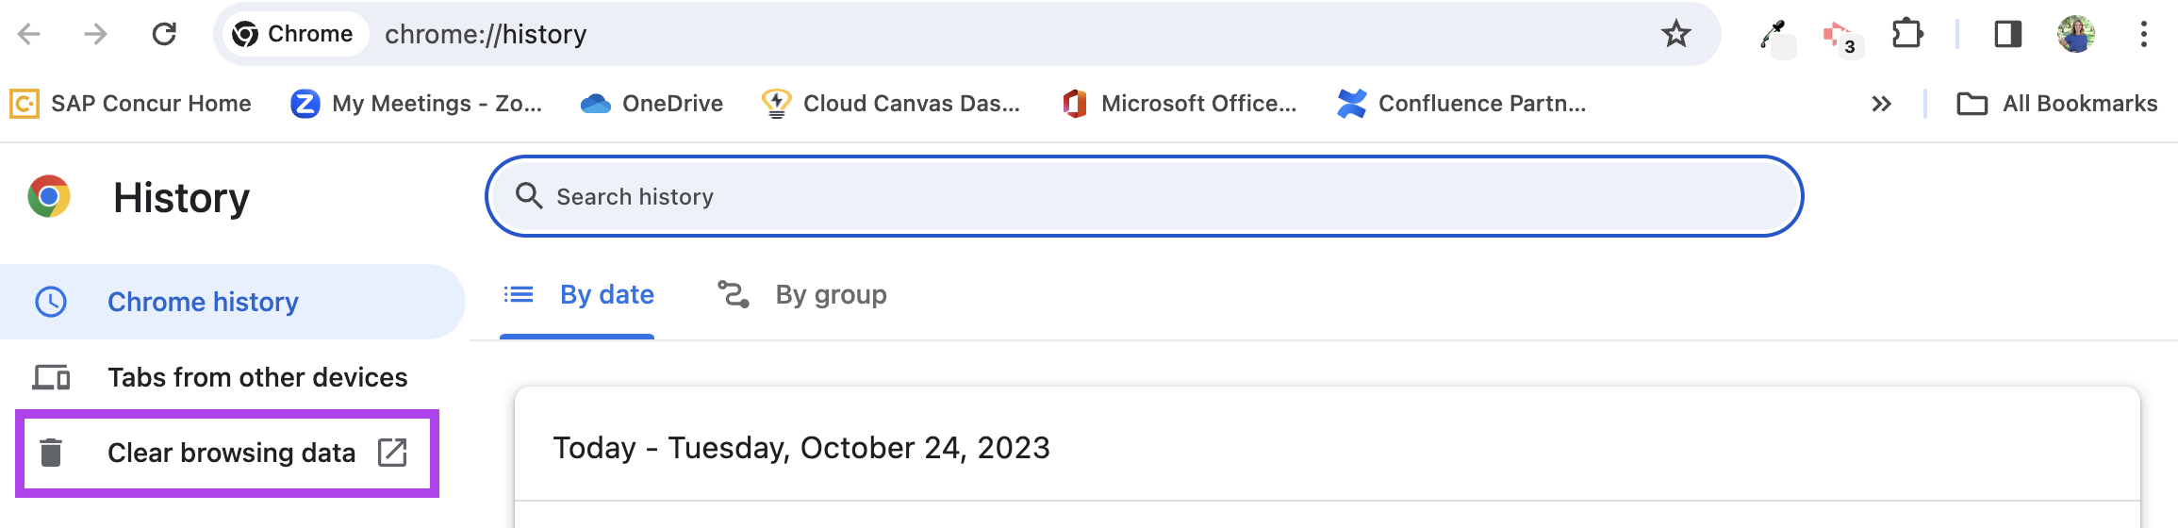Screen dimensions: 2178x528
Task: Click into the Search history field
Action: coord(1144,196)
